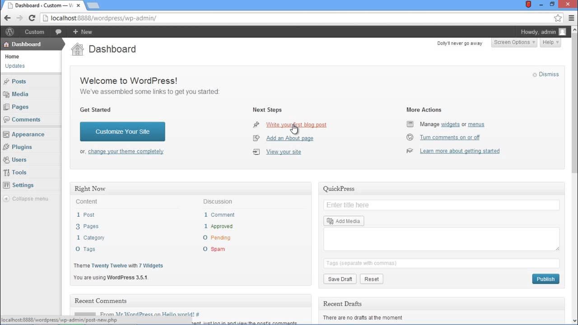The width and height of the screenshot is (578, 325).
Task: Expand the Help dropdown
Action: coord(550,42)
